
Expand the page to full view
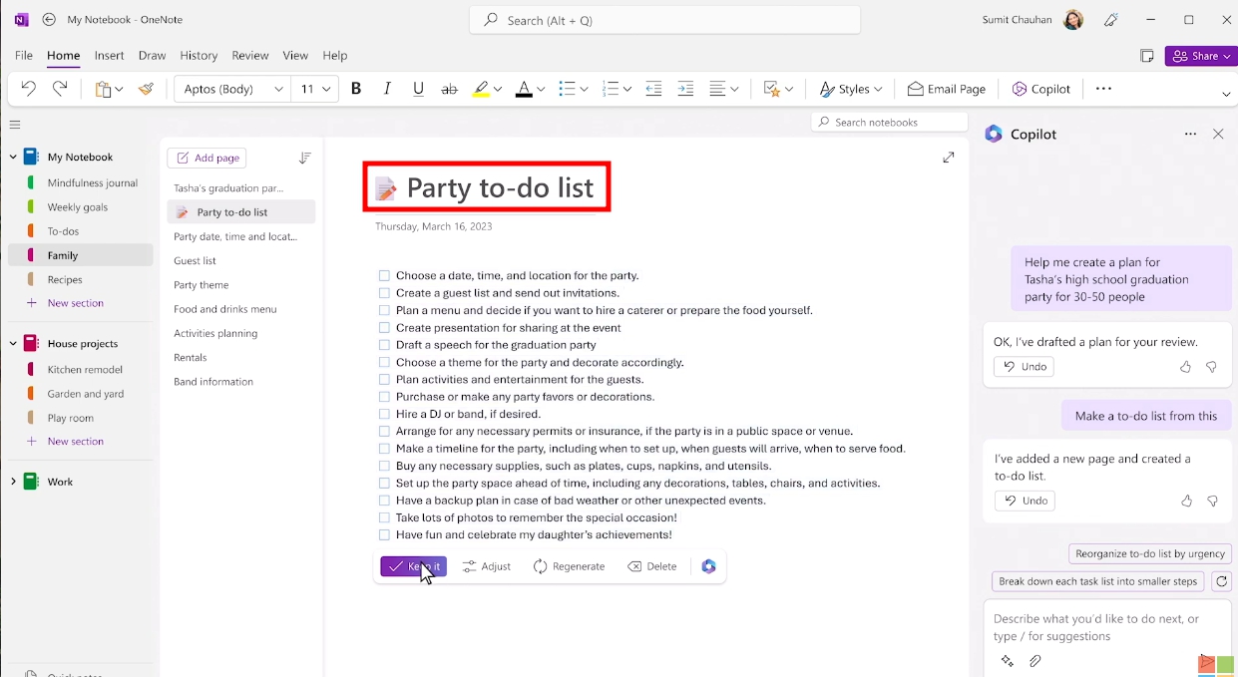pos(948,157)
